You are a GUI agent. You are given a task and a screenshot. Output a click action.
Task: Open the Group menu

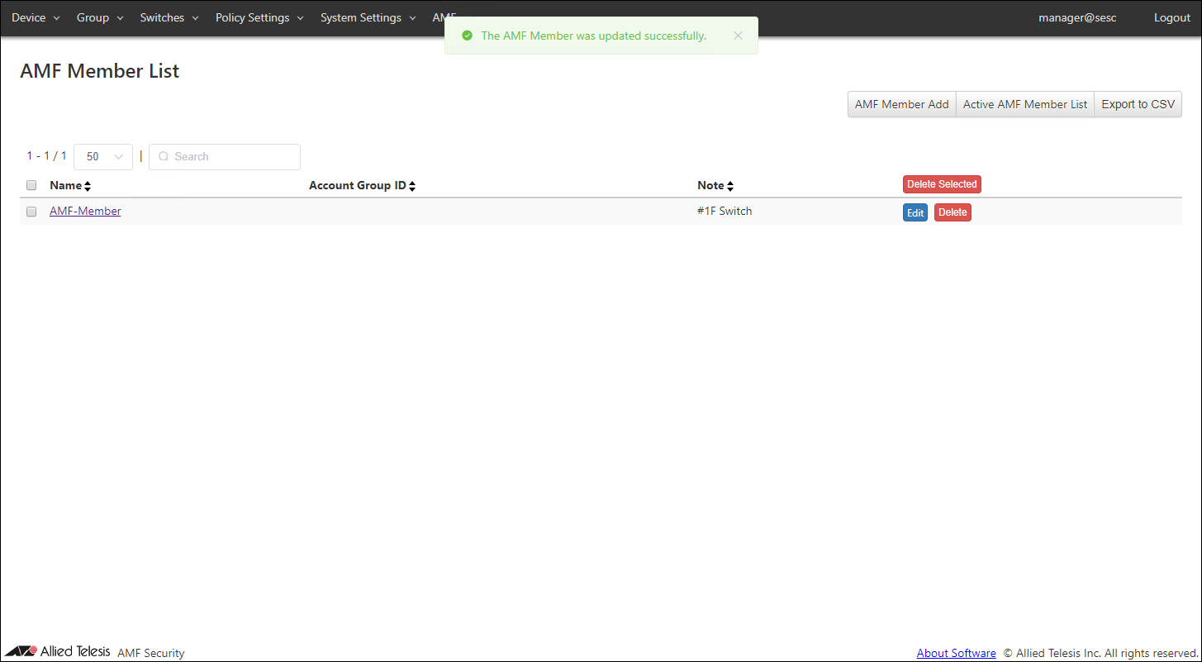[100, 17]
